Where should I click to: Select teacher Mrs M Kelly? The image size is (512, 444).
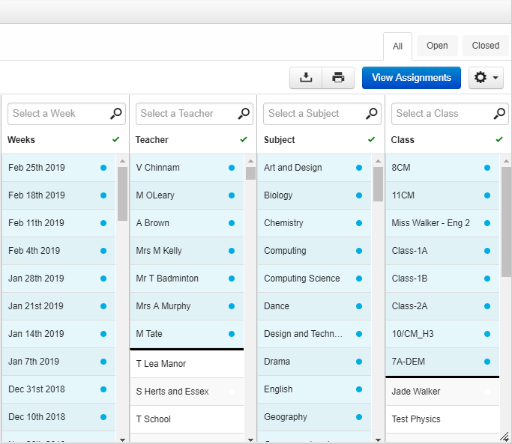[187, 251]
